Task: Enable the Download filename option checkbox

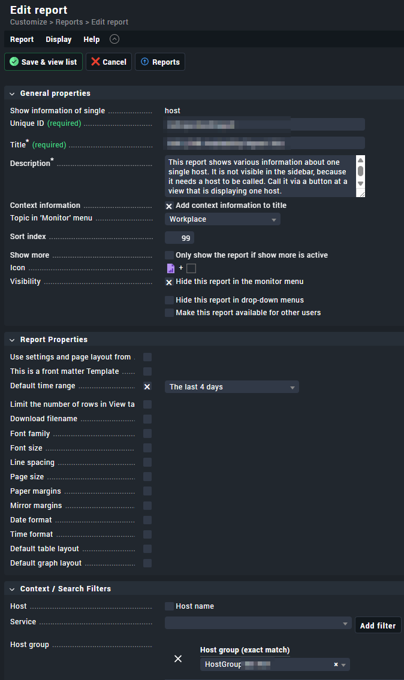Action: pos(147,419)
